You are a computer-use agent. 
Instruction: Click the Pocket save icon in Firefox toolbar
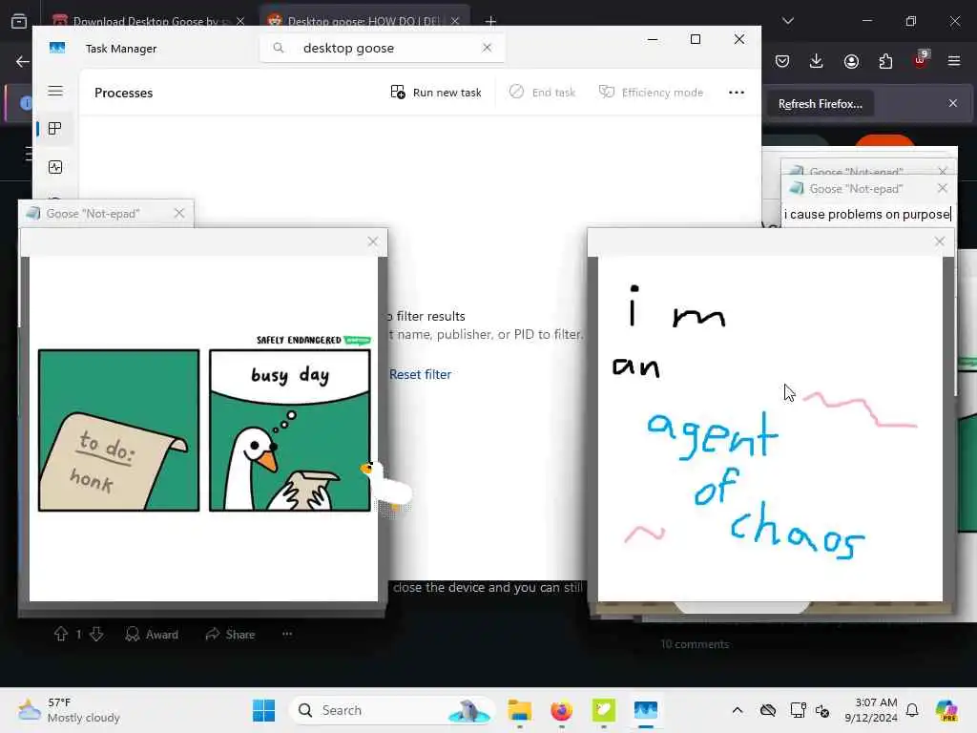[x=782, y=61]
